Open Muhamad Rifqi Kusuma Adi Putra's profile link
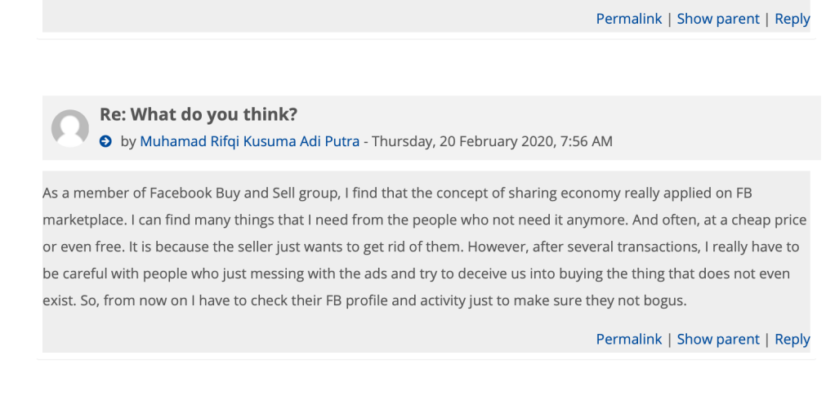The height and width of the screenshot is (400, 835). click(249, 141)
